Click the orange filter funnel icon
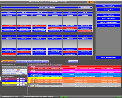Screen dimensions: 122x98 [x=91, y=2]
